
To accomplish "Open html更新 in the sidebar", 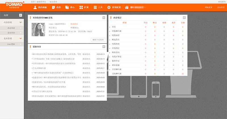I will click(x=11, y=44).
